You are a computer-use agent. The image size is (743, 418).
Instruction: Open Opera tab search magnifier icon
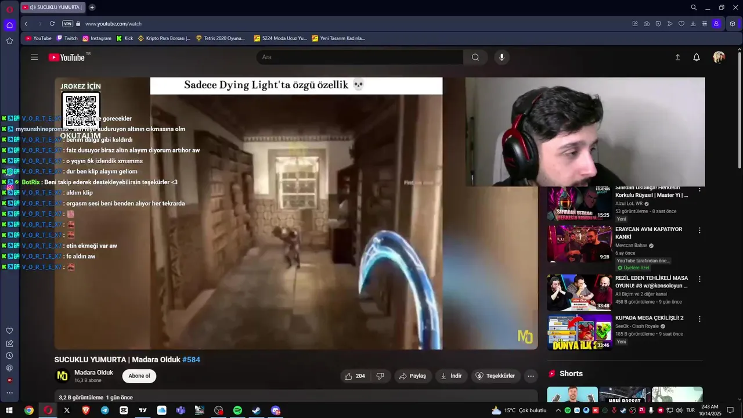tap(694, 8)
